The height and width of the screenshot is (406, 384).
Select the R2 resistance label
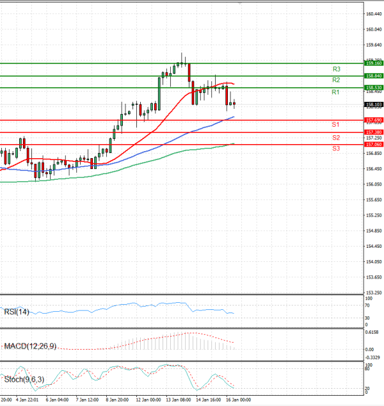335,80
